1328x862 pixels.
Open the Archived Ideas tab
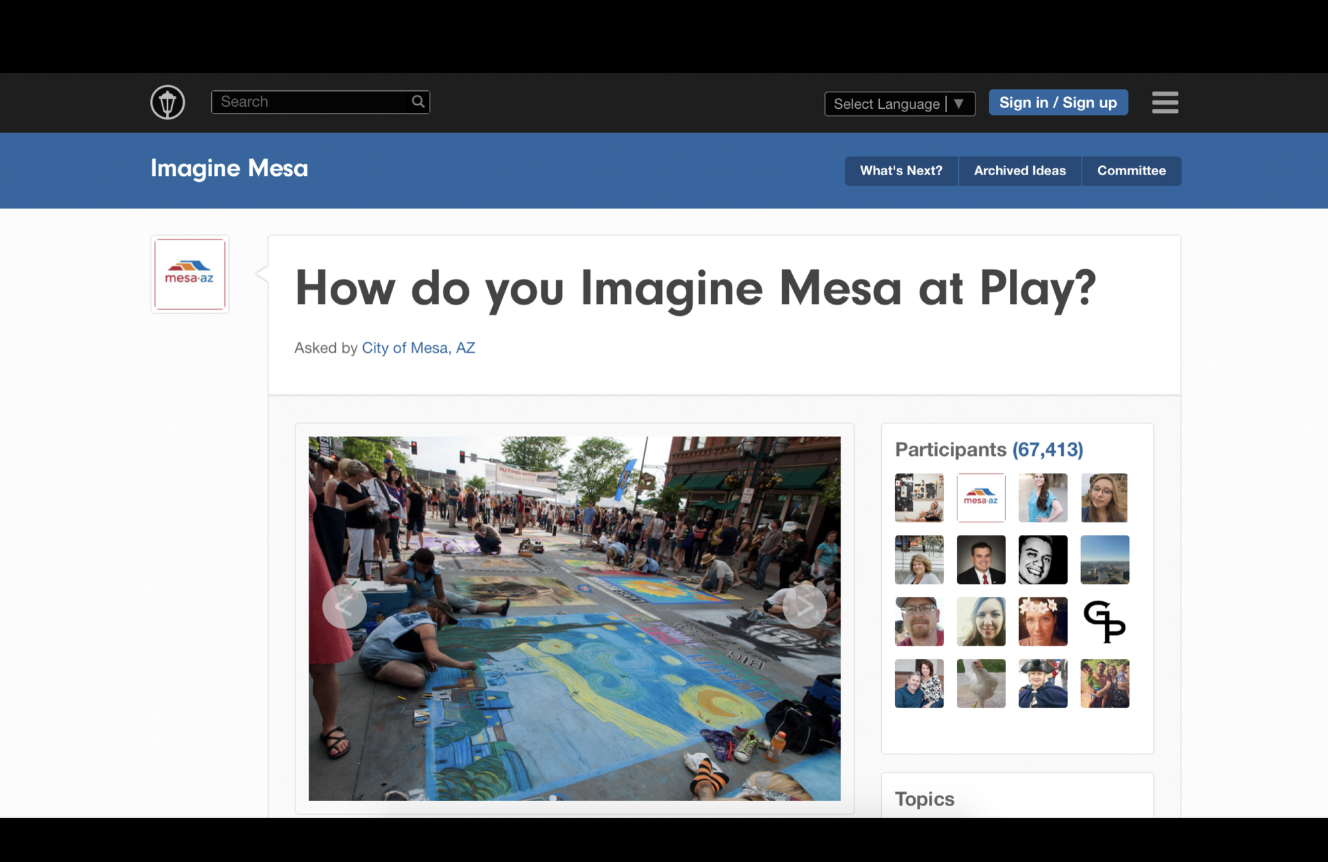click(1019, 171)
